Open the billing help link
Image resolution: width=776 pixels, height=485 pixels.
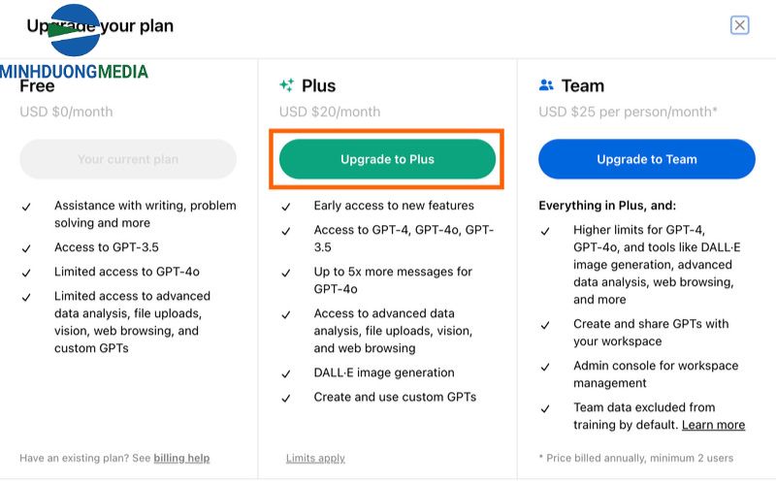point(179,458)
